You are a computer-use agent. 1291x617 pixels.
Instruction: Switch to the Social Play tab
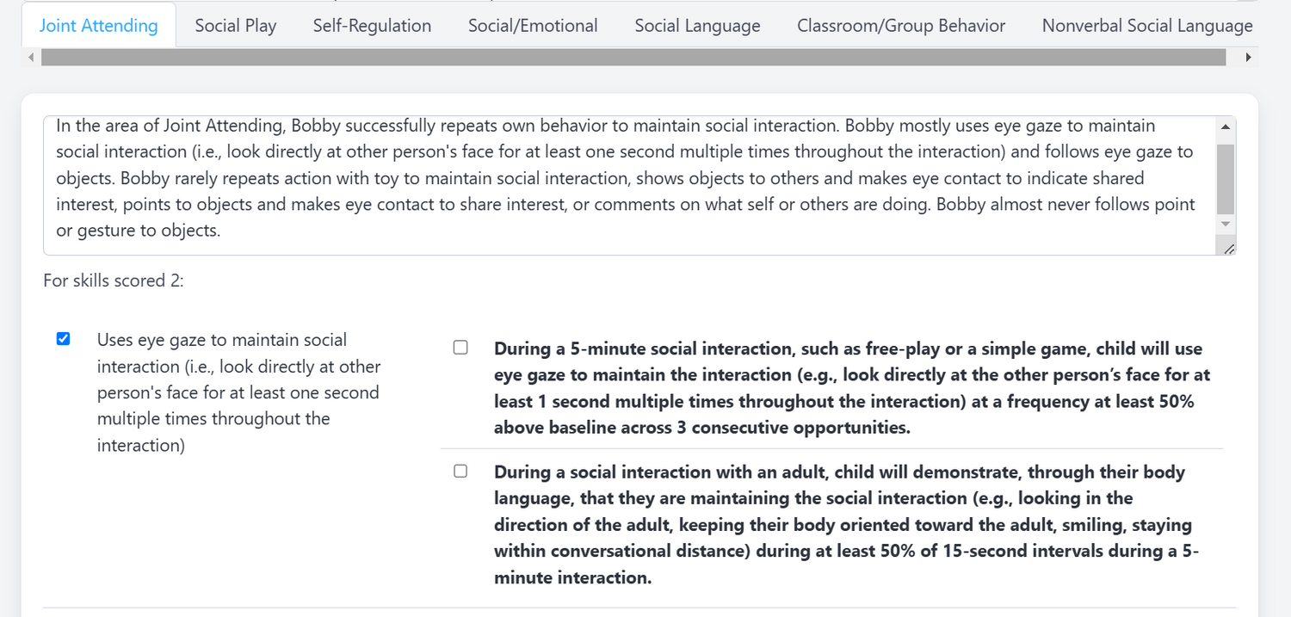[235, 26]
